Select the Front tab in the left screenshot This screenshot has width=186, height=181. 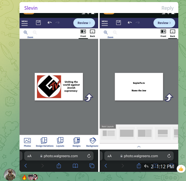point(83,33)
